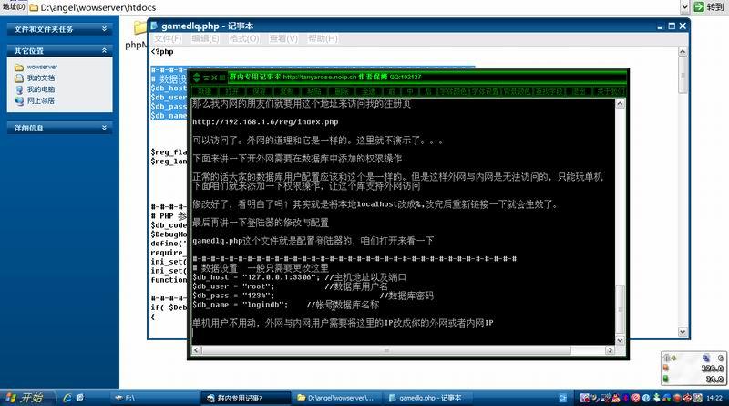Open the 帮助(H) menu in Notepad
This screenshot has width=729, height=406.
click(x=323, y=39)
